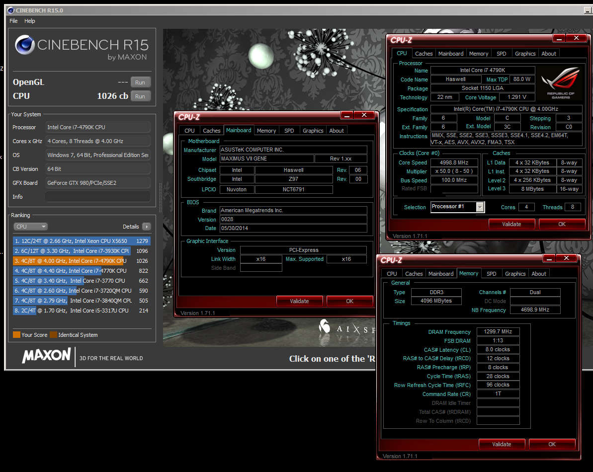The image size is (593, 472).
Task: Click the Cinebench R15 logo sphere
Action: click(x=24, y=45)
